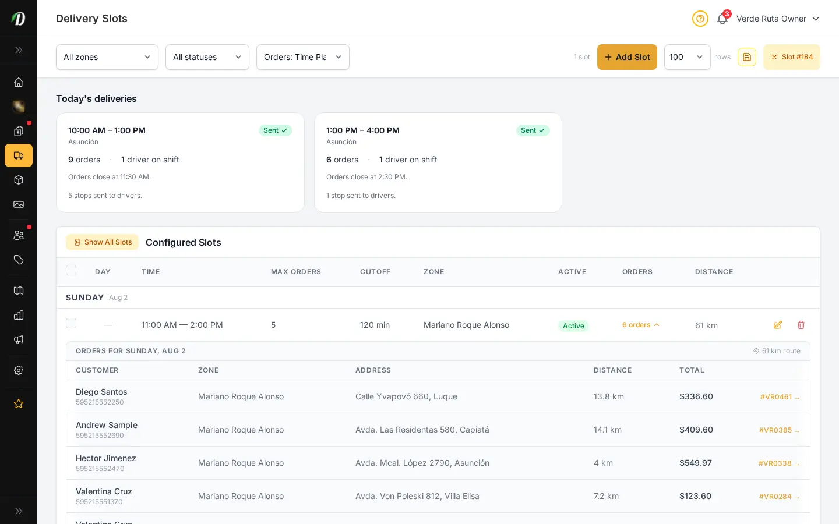Screen dimensions: 839x524
Task: Click the Sent badge on the 1:00 PM card
Action: click(533, 130)
